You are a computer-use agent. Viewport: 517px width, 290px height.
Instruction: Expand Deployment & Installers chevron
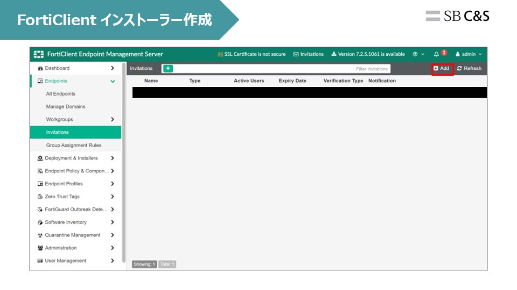113,158
